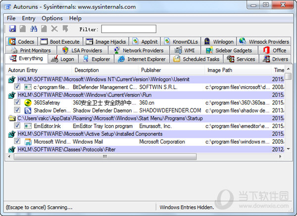Open the File menu
Viewport: 297px width, 216px height.
11,18
